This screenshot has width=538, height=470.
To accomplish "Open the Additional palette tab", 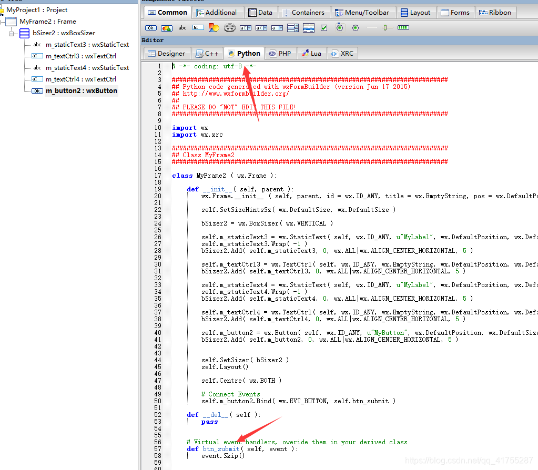I will (217, 12).
